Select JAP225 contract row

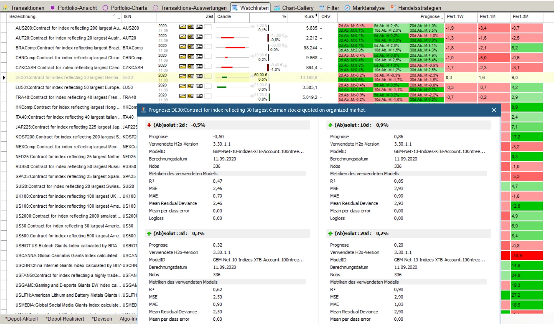[x=69, y=127]
